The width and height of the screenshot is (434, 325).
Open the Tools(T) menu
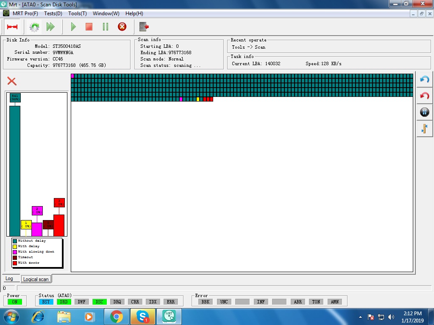78,14
